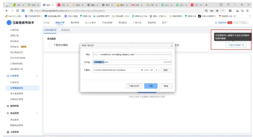
Task: Open the 厂家代发 top nav item
Action: [137, 23]
